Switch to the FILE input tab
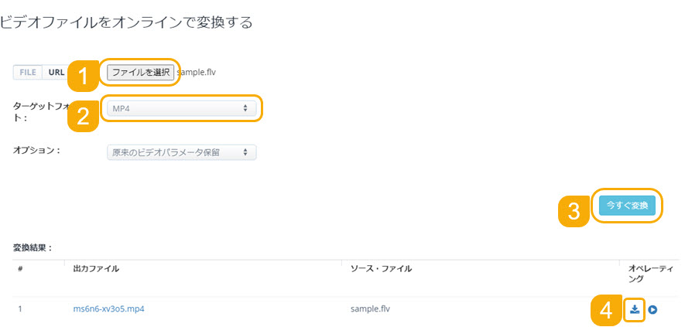Screen dimensions: 685x327 coord(28,73)
